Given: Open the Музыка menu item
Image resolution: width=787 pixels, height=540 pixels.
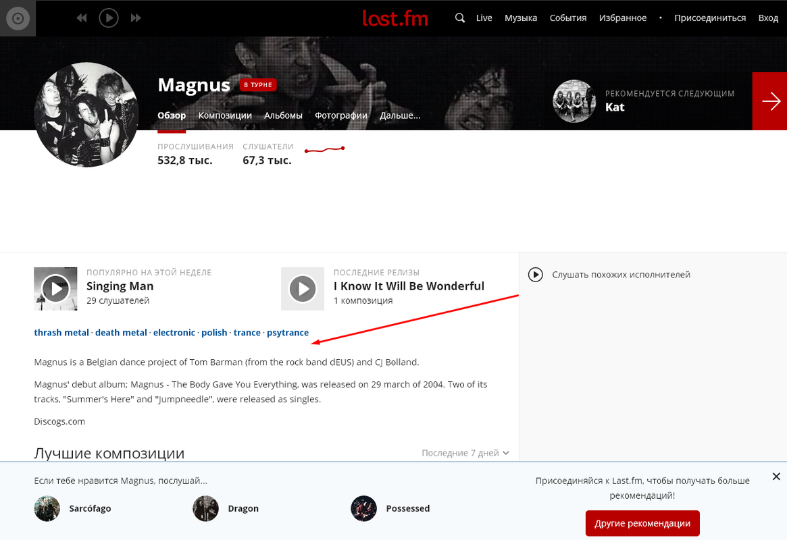Looking at the screenshot, I should tap(520, 18).
